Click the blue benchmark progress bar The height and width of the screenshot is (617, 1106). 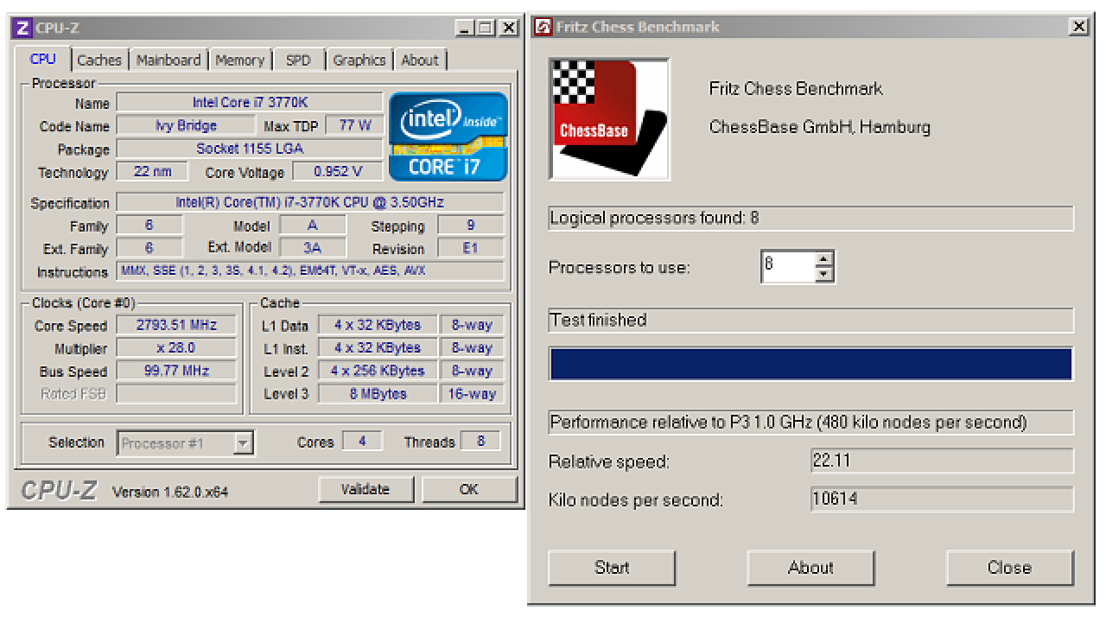pos(810,364)
